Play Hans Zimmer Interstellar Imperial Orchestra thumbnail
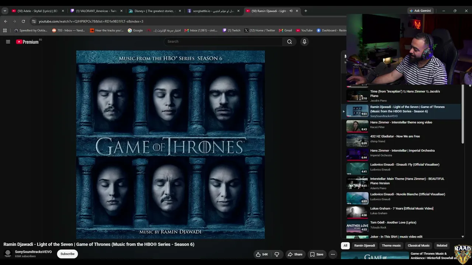Screen dimensions: 472x265 click(x=357, y=154)
